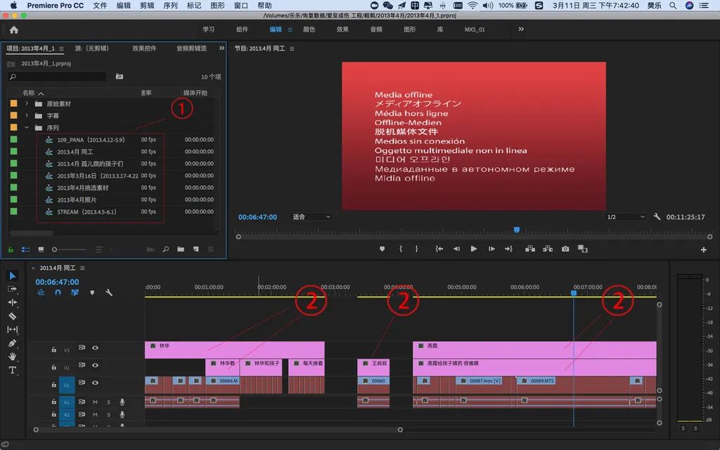Select the Ripple Edit tool
Viewport: 720px width, 450px height.
(x=12, y=302)
